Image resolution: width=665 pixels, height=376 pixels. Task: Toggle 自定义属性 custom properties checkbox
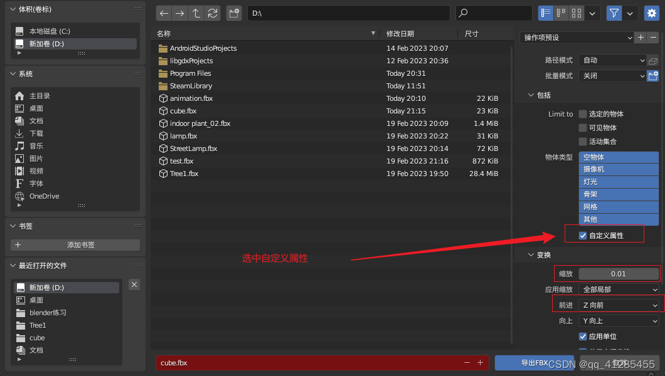coord(583,236)
